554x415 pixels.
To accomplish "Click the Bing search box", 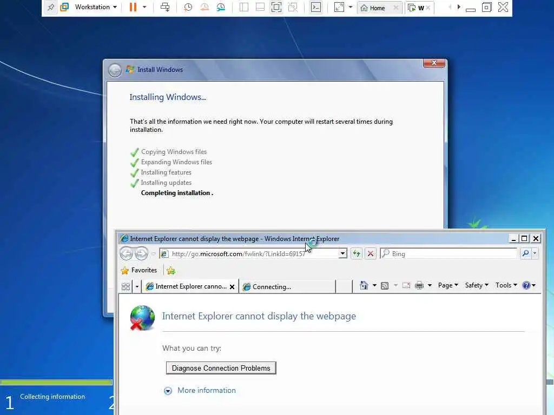I will pyautogui.click(x=449, y=254).
